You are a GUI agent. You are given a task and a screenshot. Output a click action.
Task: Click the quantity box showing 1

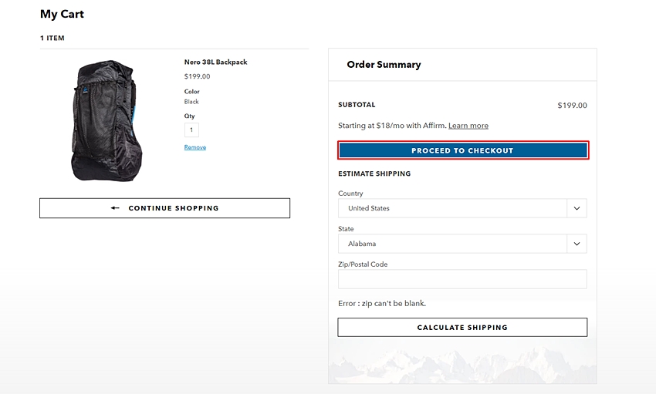point(191,130)
